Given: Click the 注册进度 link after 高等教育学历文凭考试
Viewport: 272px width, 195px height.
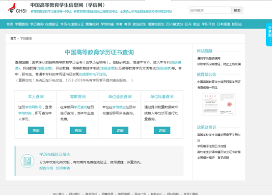Looking at the screenshot, I should 164,68.
